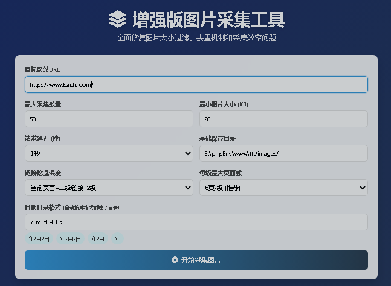Click the 请求延迟 (秒) label

(x=42, y=138)
